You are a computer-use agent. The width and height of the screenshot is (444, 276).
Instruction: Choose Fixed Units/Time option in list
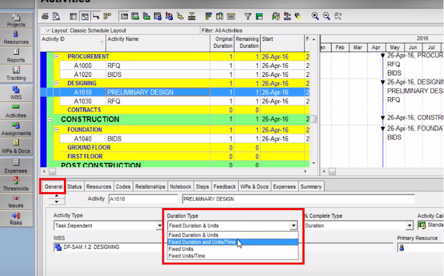[x=233, y=256]
